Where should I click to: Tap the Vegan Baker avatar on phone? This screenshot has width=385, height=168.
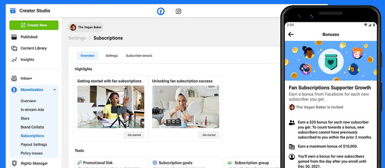[x=292, y=107]
